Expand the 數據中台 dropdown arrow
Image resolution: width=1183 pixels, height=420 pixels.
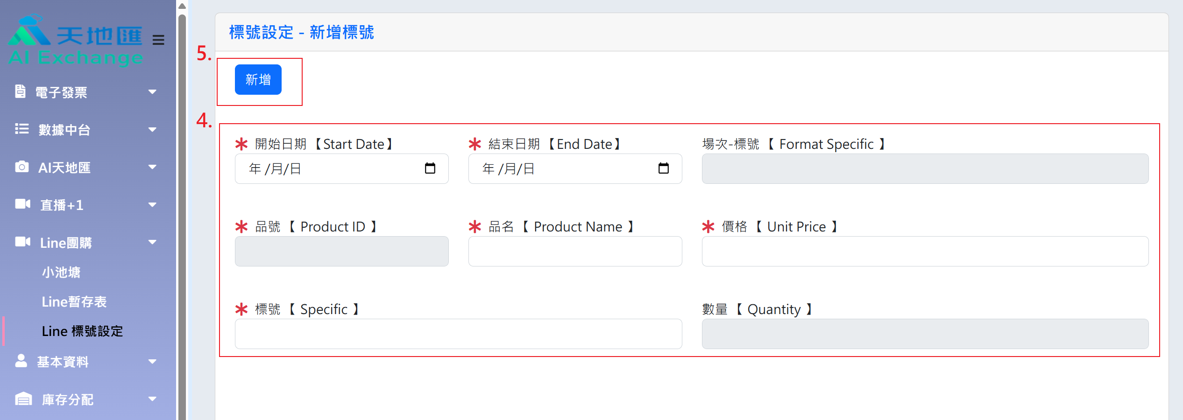[x=152, y=129]
